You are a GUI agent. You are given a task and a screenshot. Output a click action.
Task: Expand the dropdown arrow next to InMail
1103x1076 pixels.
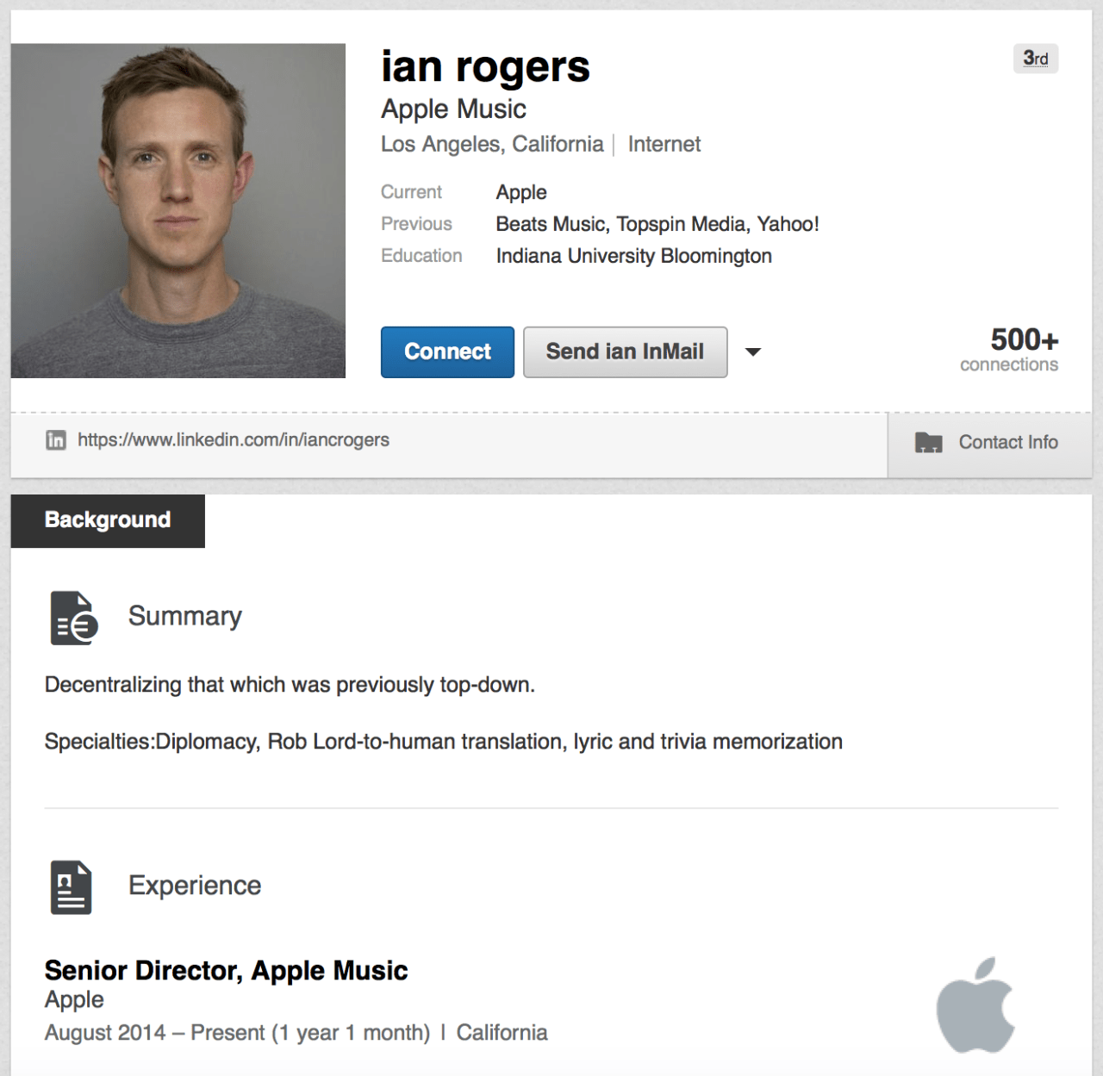point(753,351)
